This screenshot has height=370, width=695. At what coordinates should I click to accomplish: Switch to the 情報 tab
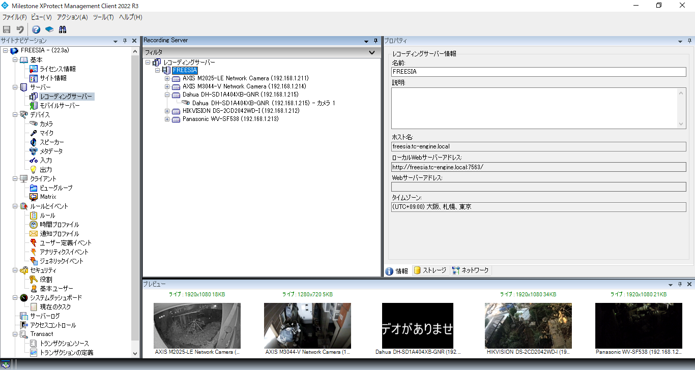click(397, 271)
